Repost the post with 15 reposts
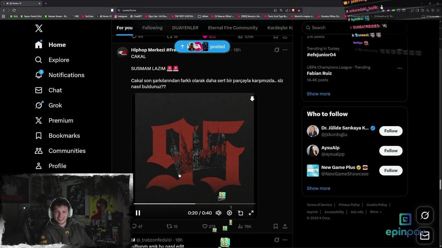 coord(172,226)
